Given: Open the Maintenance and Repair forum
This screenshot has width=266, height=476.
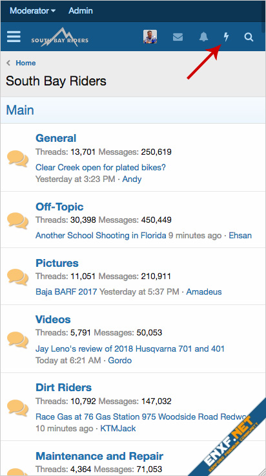Looking at the screenshot, I should tap(99, 456).
